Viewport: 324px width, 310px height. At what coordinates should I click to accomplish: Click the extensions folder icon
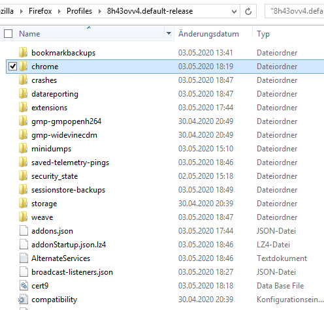click(23, 107)
